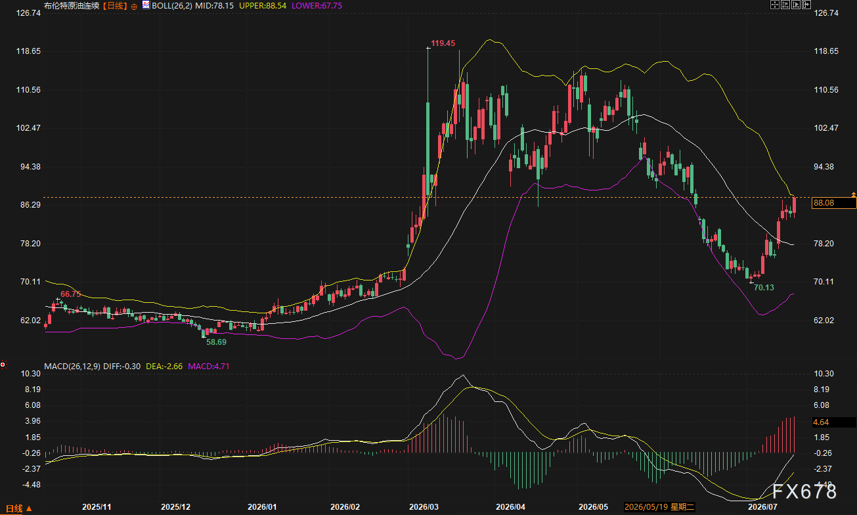Click the UPPER:88.54 band label

click(263, 6)
